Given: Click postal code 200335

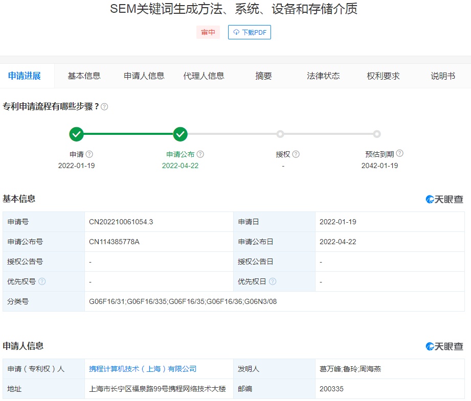Looking at the screenshot, I should [331, 389].
